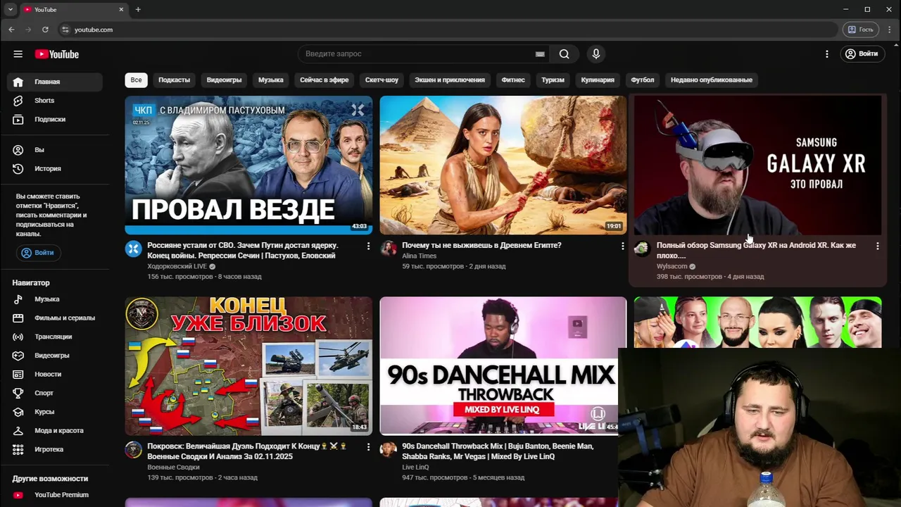Open Live LinQ channel link
901x507 pixels.
pos(415,468)
